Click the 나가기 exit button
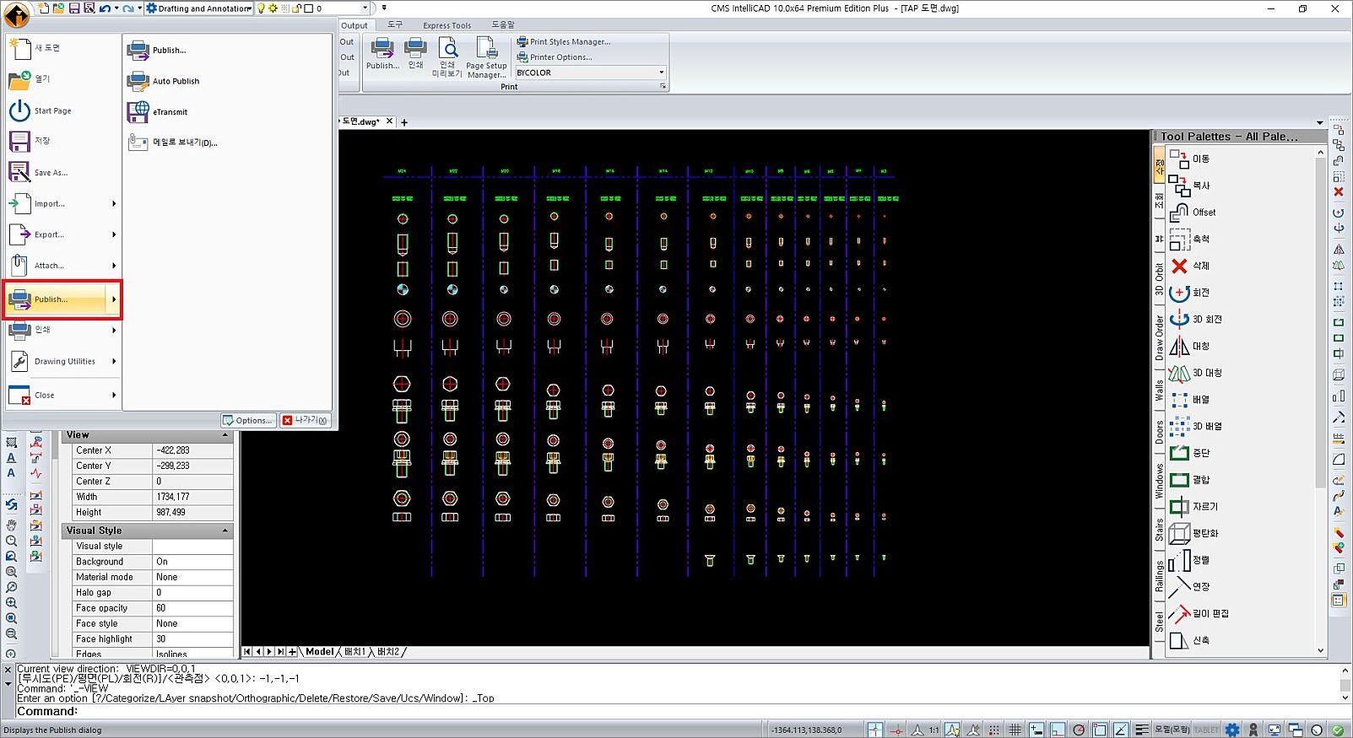 (x=305, y=420)
